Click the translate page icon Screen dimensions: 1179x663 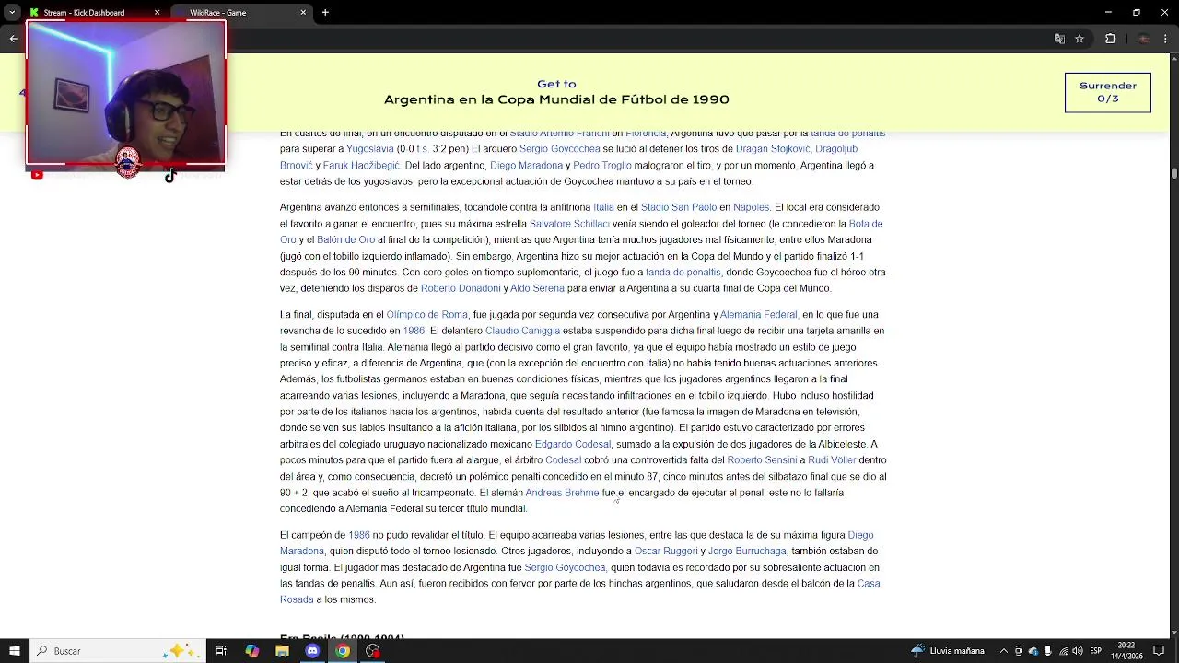1059,39
